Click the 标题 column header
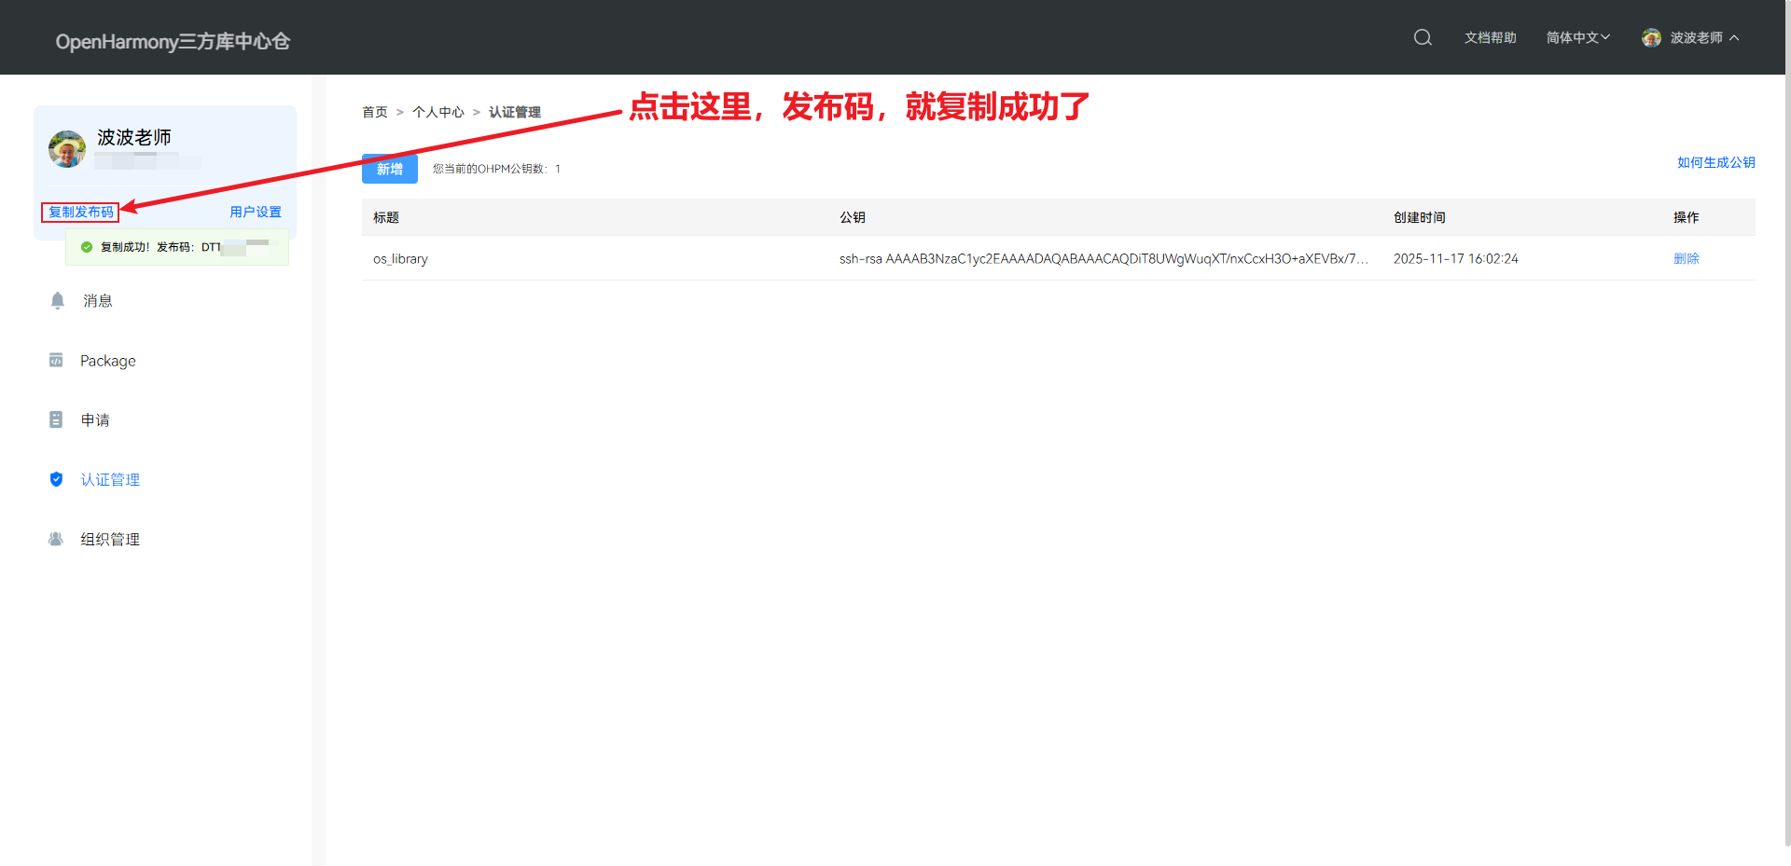Viewport: 1791px width, 866px height. 386,217
